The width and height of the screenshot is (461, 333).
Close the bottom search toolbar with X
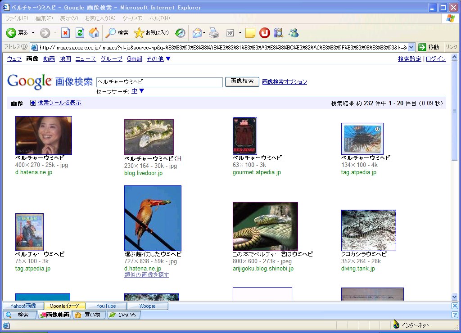point(455,306)
